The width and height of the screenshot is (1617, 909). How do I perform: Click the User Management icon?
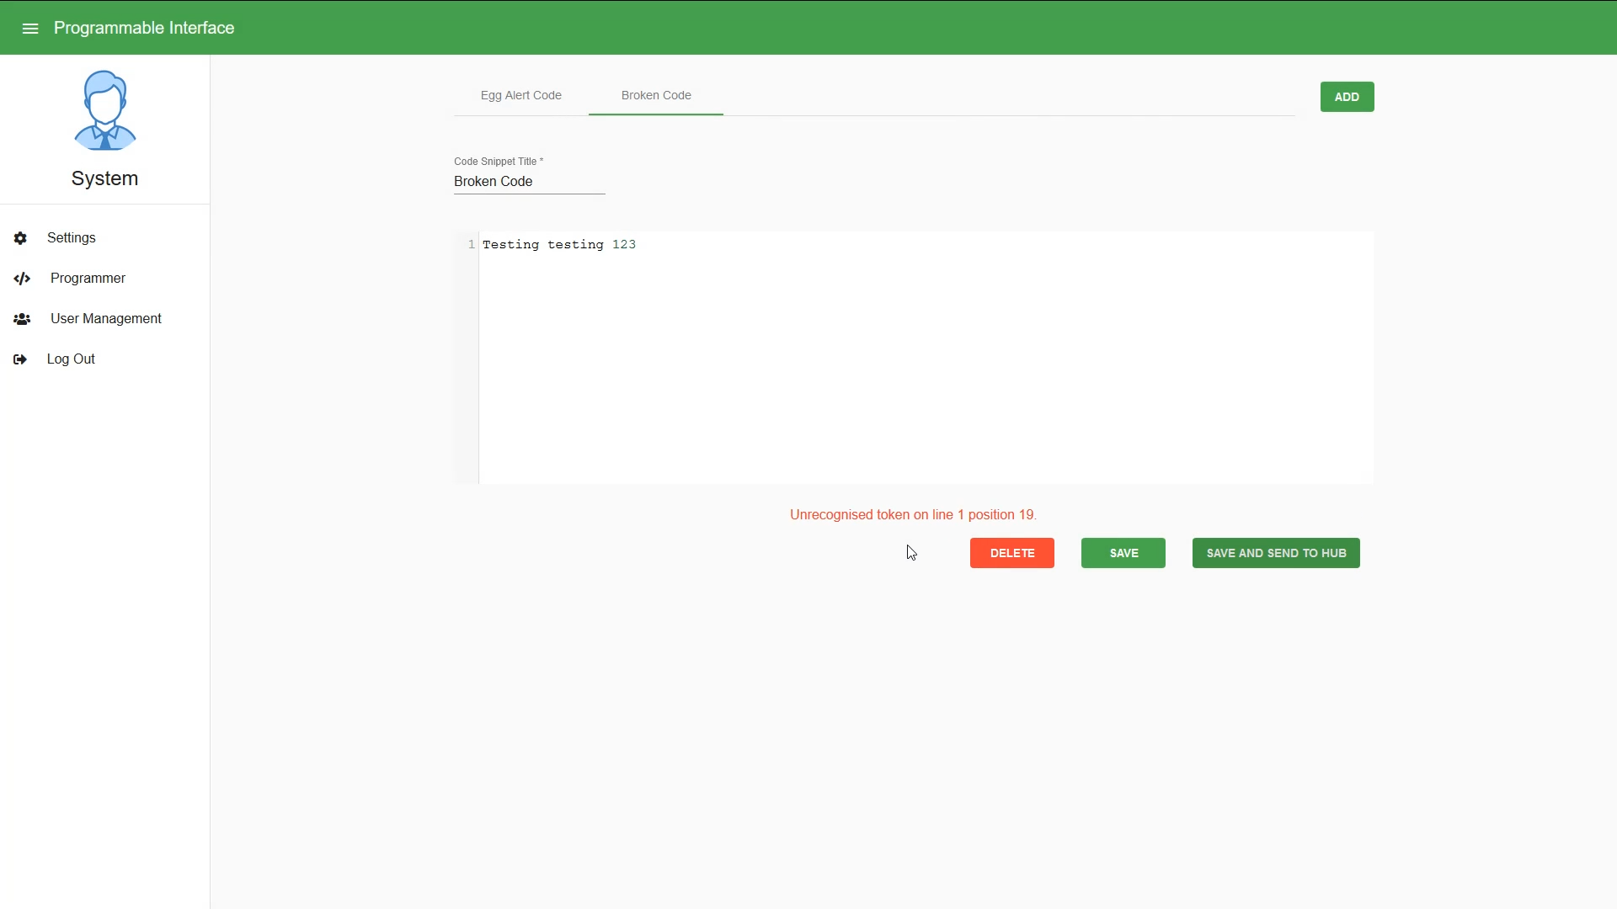[x=22, y=318]
